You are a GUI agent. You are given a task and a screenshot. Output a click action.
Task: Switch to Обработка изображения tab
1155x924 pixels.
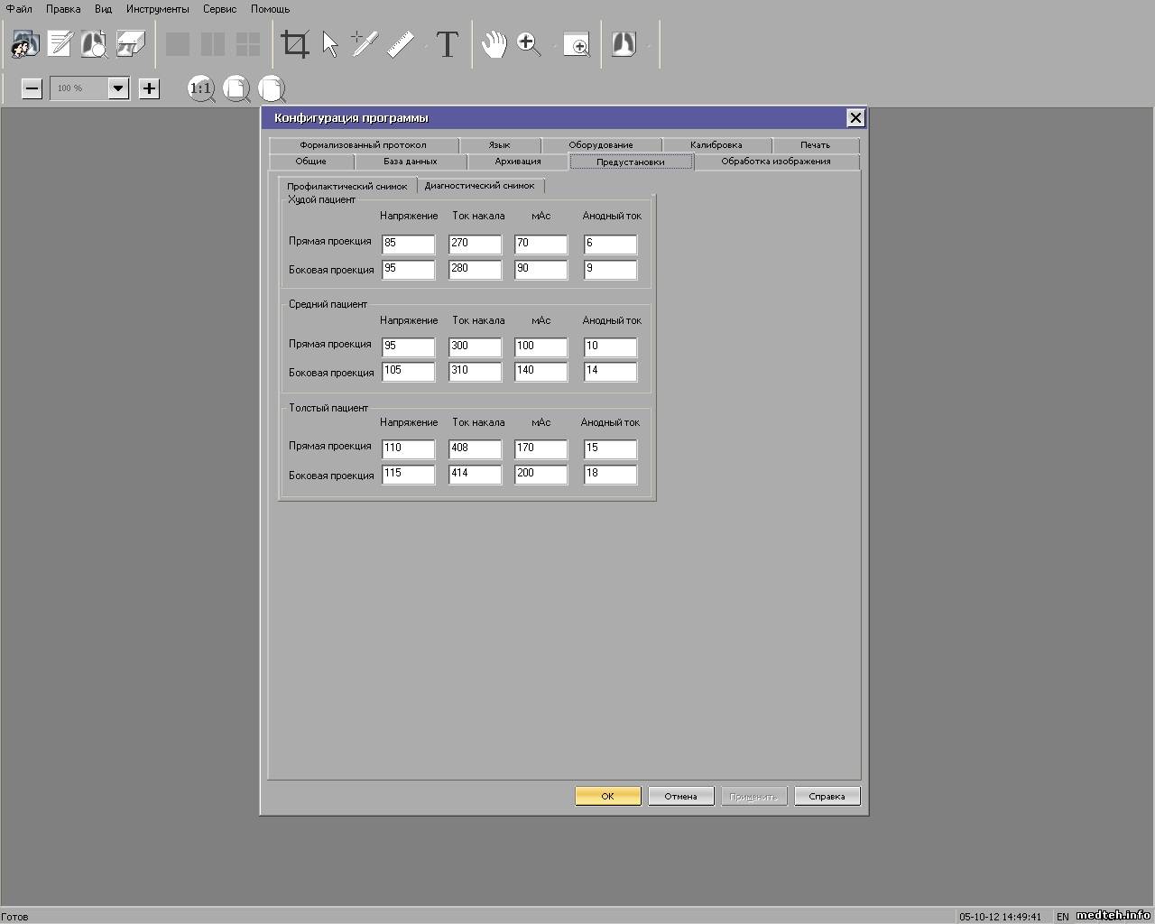tap(775, 162)
